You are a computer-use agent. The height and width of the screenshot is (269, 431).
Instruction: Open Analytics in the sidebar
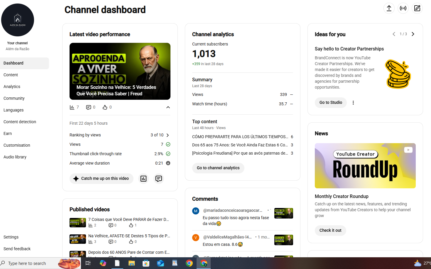pyautogui.click(x=25, y=87)
